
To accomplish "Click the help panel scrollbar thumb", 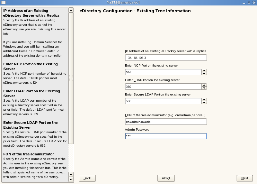I will click(x=71, y=77).
